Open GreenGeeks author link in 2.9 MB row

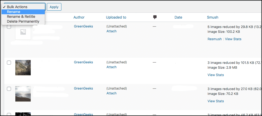click(x=83, y=62)
